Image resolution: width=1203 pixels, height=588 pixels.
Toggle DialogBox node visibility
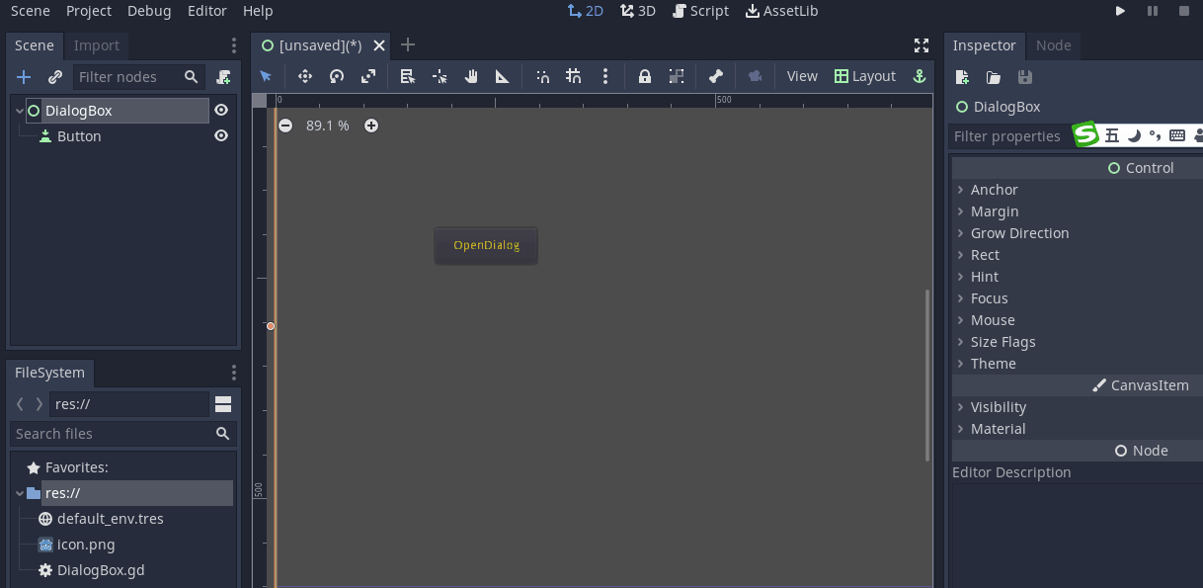pos(221,110)
